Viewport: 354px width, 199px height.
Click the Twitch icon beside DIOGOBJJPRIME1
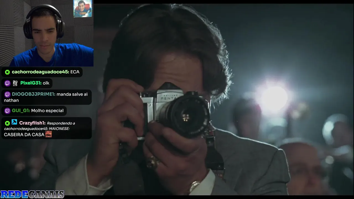pos(7,95)
